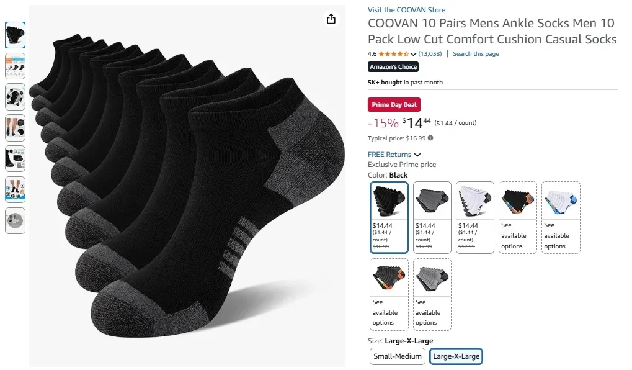Click the info icon beside typical price
The width and height of the screenshot is (632, 370).
pyautogui.click(x=429, y=138)
